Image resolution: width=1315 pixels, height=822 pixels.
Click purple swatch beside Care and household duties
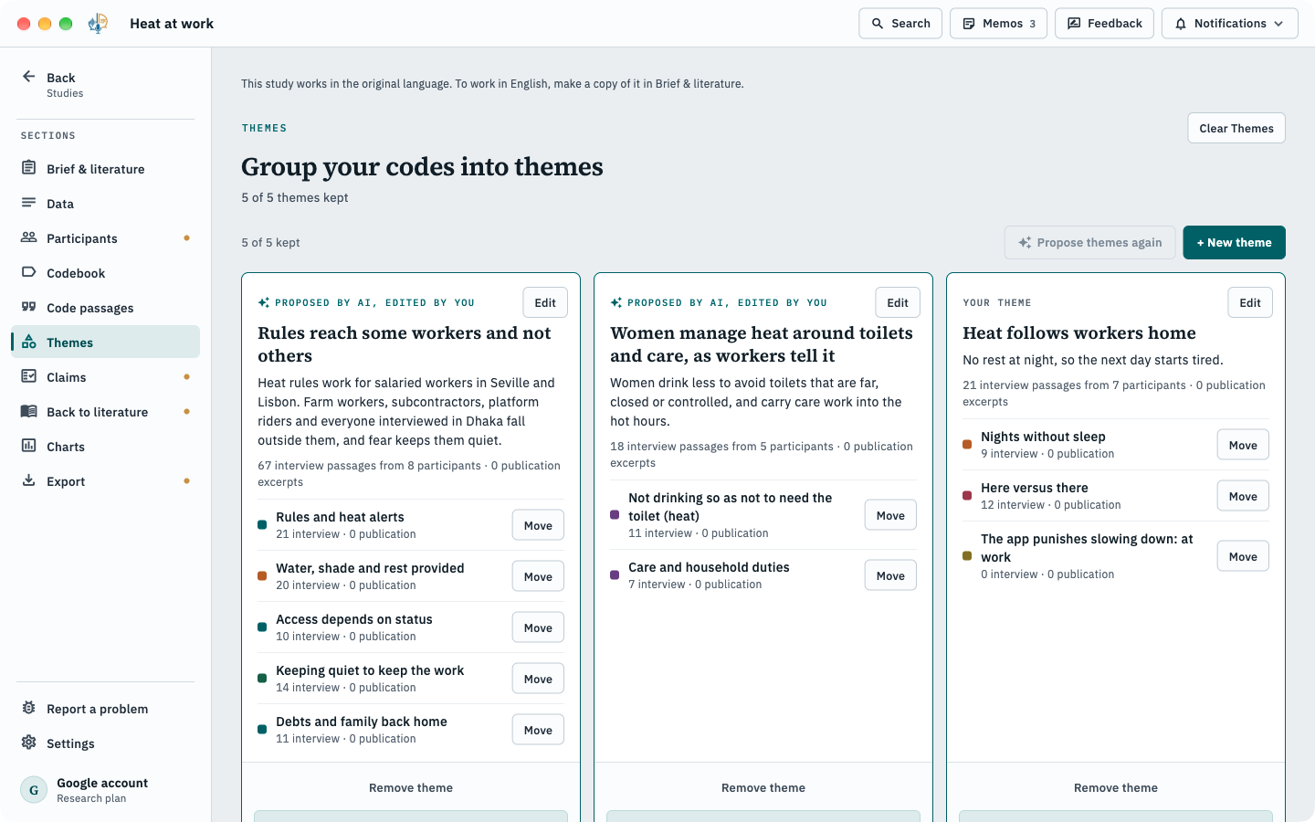pos(615,575)
